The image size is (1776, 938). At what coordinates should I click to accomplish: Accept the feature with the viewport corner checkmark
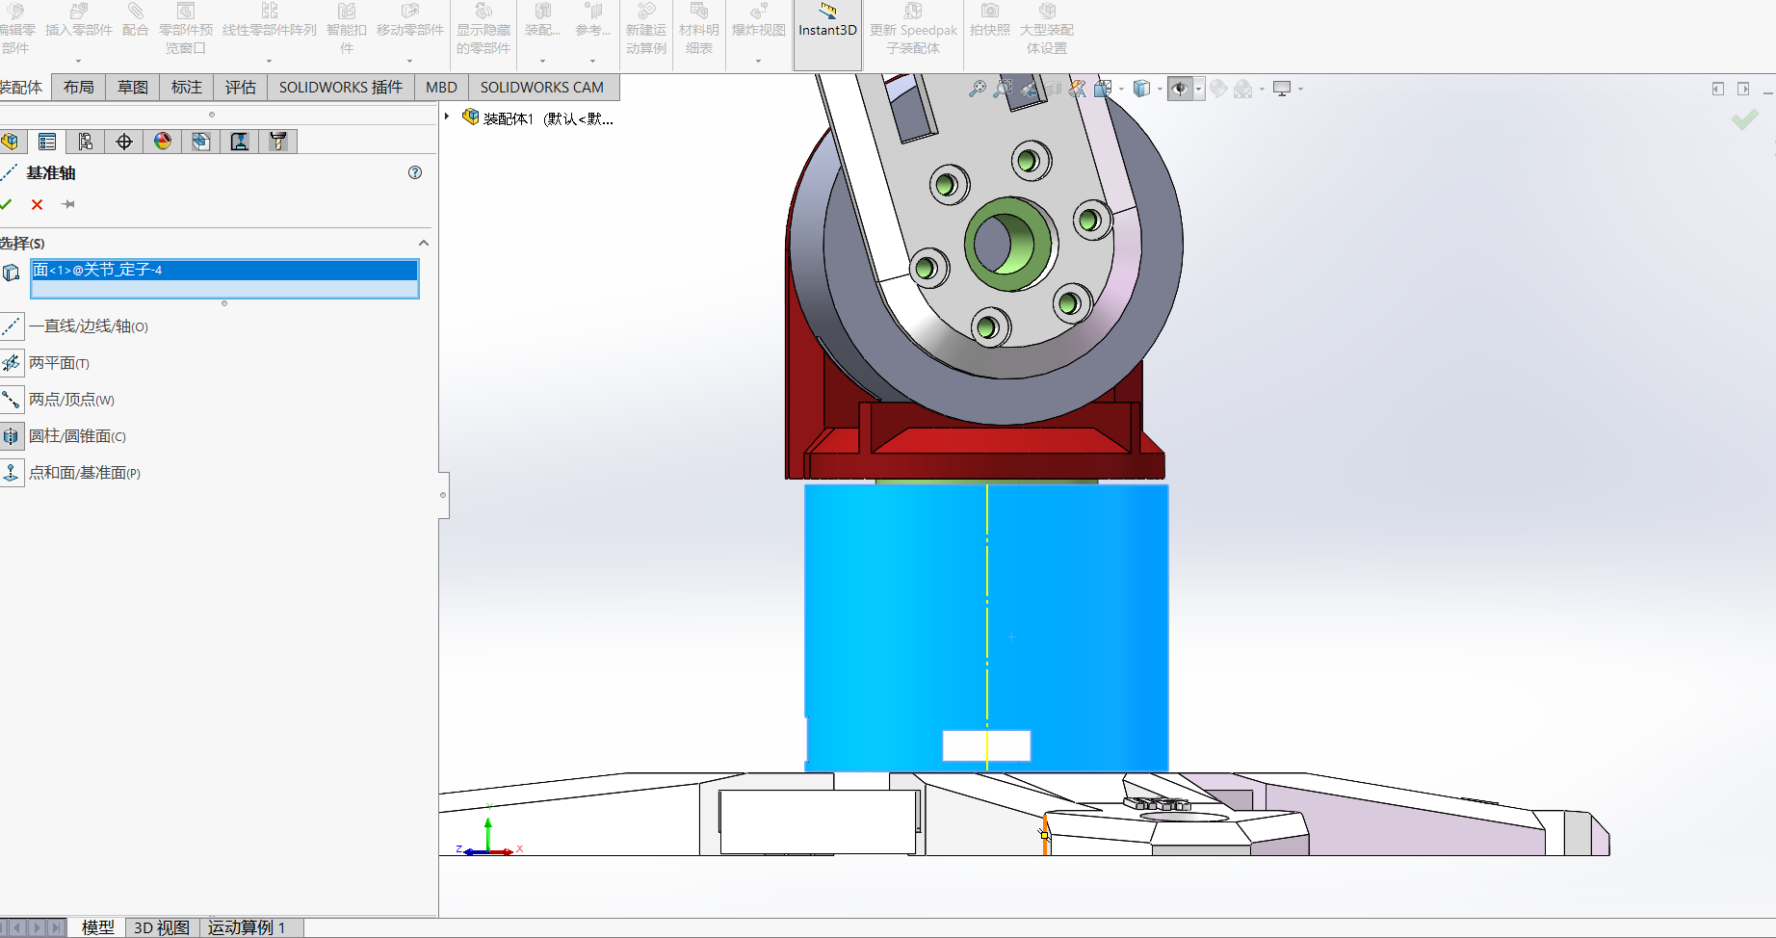(x=1744, y=119)
